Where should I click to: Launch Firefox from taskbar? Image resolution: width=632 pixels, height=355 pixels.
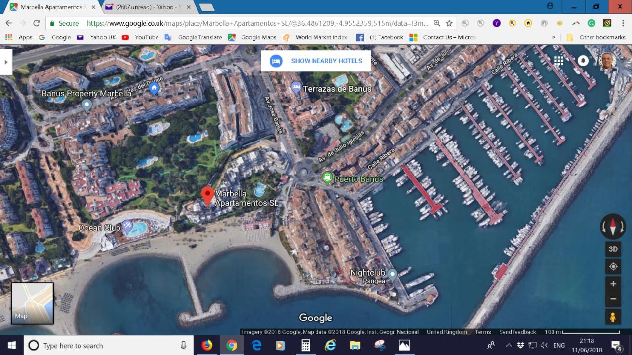207,345
